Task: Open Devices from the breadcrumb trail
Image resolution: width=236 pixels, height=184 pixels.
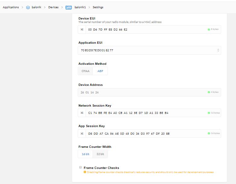Action: (53, 7)
